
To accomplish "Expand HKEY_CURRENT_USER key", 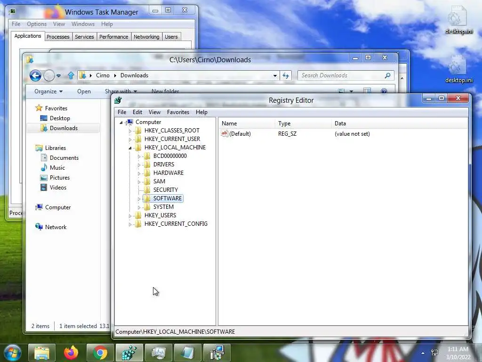I will click(x=130, y=140).
